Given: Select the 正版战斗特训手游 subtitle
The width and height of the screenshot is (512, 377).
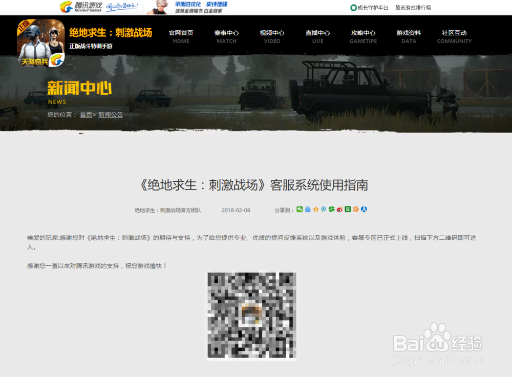Looking at the screenshot, I should tap(91, 46).
